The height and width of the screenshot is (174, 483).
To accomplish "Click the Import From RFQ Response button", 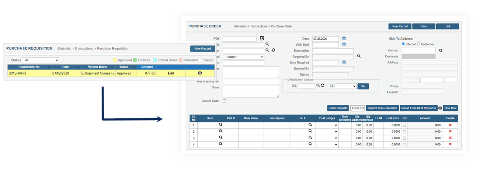I will coord(419,108).
